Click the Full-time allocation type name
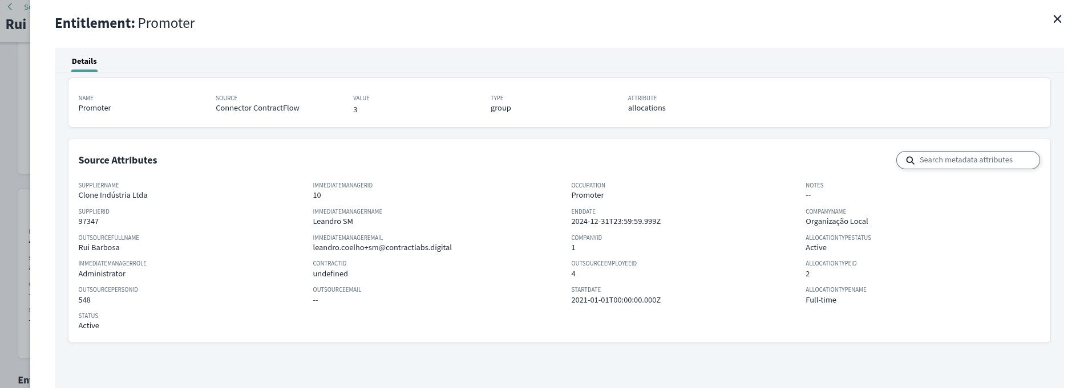This screenshot has width=1088, height=388. (820, 300)
